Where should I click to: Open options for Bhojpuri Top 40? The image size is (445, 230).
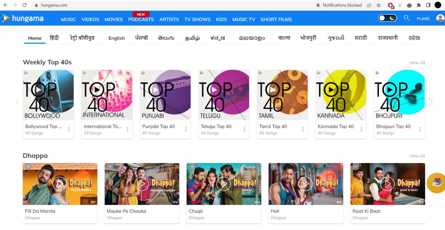click(420, 129)
